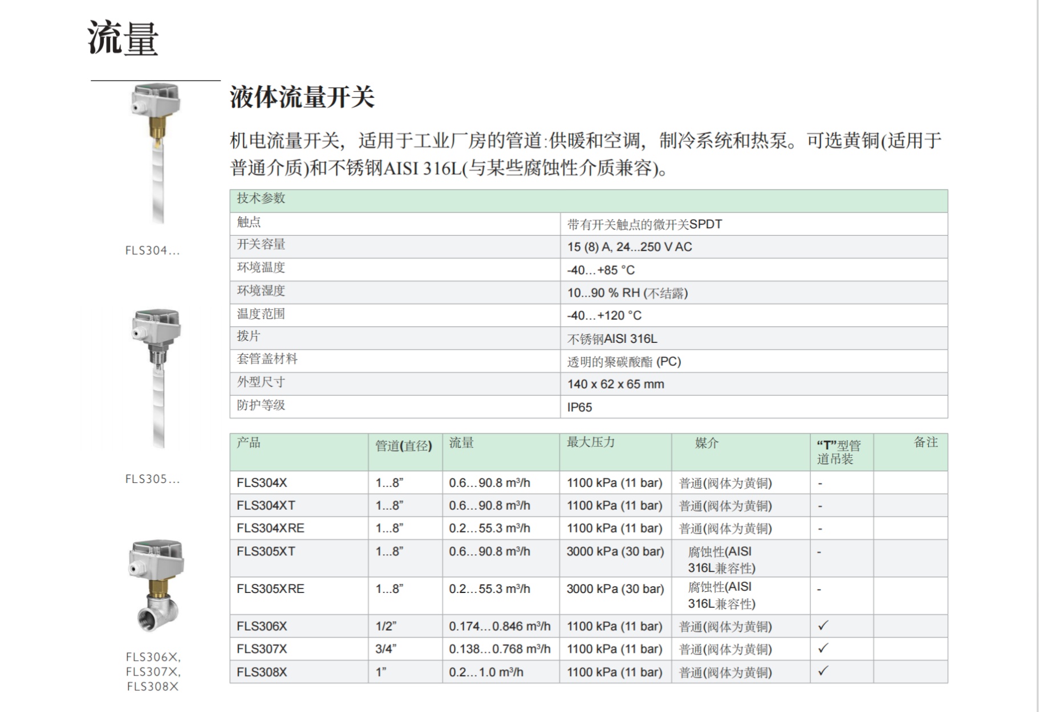Image resolution: width=1039 pixels, height=712 pixels.
Task: Click the 最大压力 column header
Action: pyautogui.click(x=590, y=443)
